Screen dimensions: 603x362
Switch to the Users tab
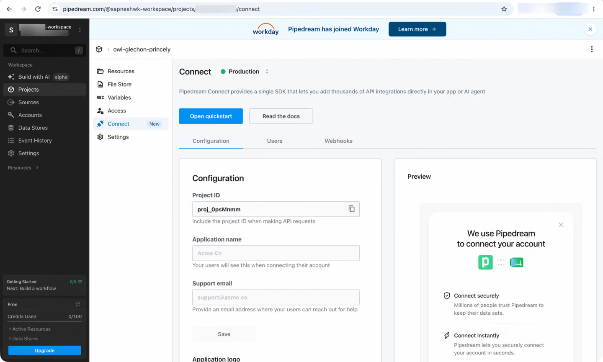coord(275,141)
